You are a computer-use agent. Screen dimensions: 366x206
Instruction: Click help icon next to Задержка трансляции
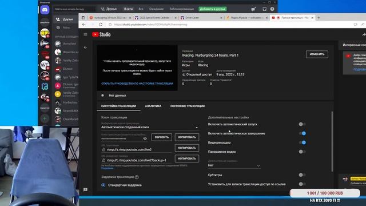click(x=137, y=177)
